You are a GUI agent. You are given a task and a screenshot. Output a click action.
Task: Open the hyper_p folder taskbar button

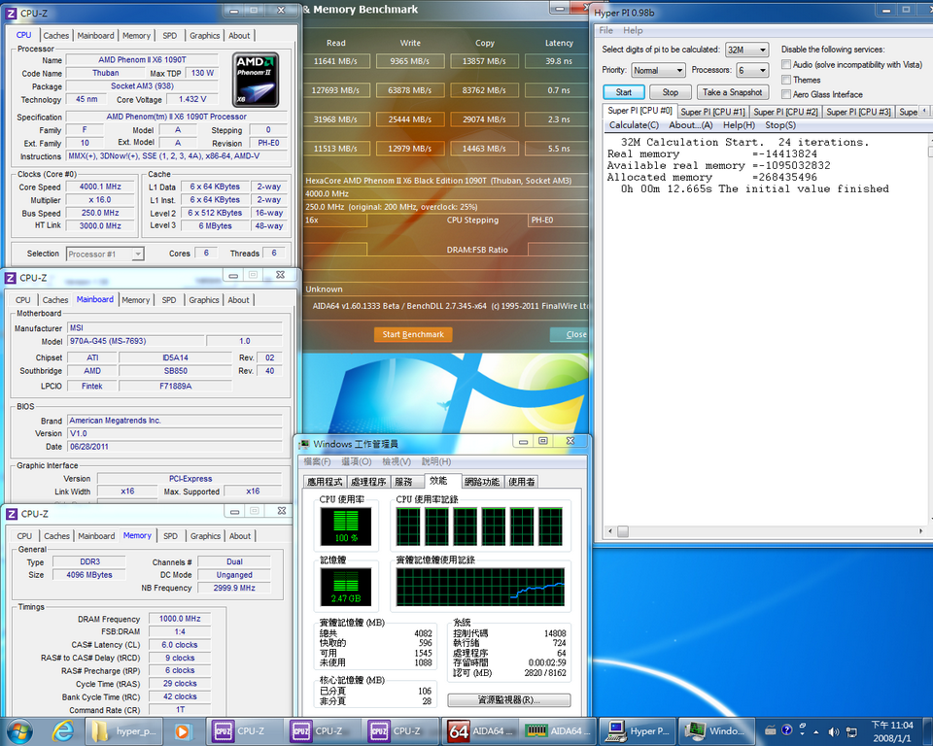click(123, 731)
